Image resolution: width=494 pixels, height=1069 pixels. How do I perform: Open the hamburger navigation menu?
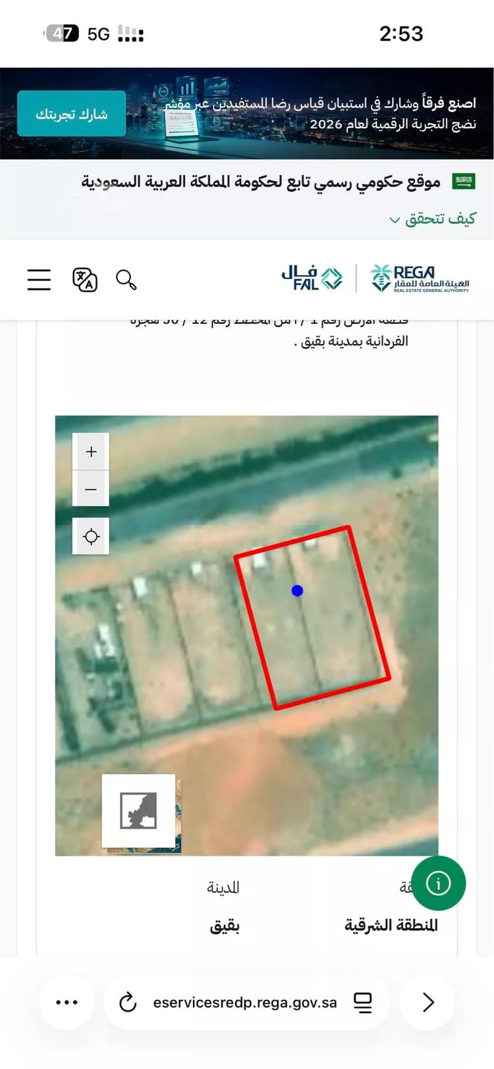click(x=39, y=280)
